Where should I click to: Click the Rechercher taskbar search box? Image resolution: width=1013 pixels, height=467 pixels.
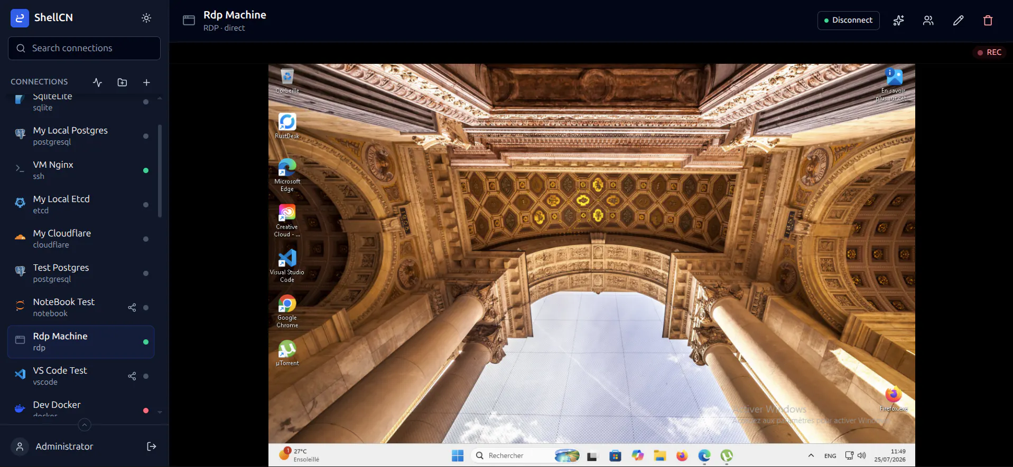(526, 455)
